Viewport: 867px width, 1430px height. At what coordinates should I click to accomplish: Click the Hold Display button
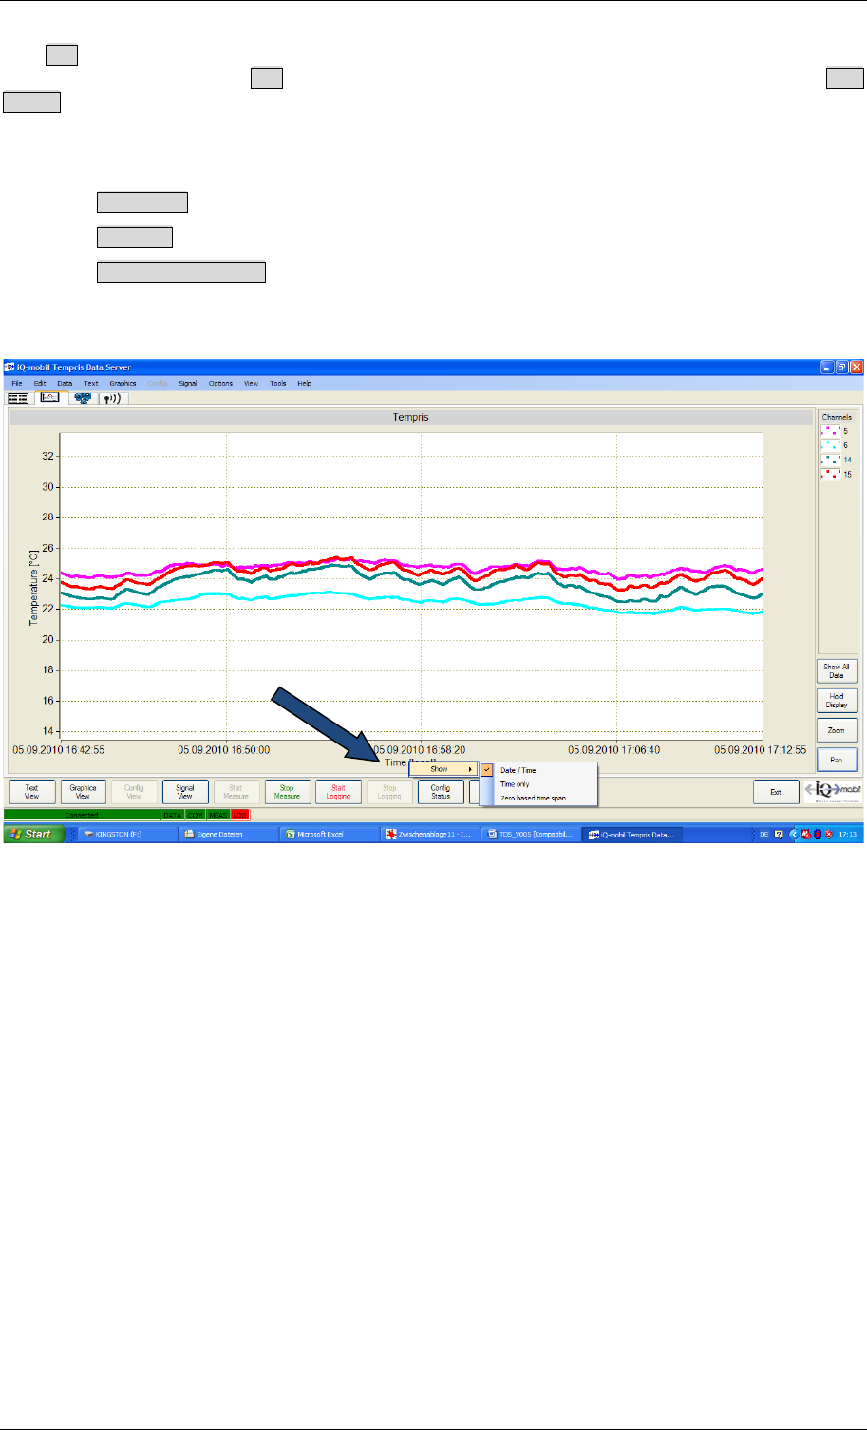[x=837, y=700]
